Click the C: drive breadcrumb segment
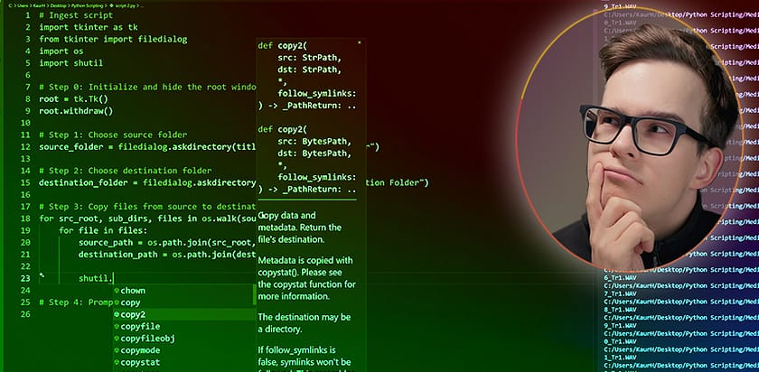Viewport: 759px width, 372px height. [x=10, y=5]
